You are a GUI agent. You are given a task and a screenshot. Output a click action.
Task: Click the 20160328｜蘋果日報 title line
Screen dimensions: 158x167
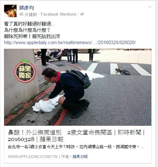pyautogui.click(x=35, y=139)
